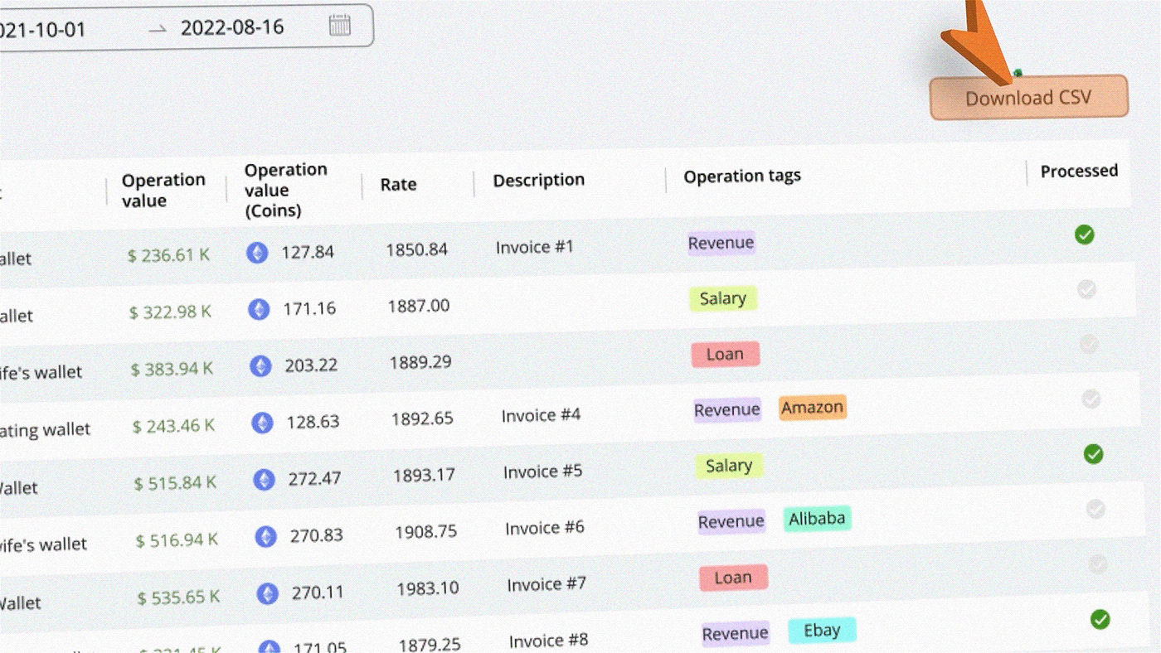Click Ethereum icon beside 270.11
Image resolution: width=1161 pixels, height=653 pixels.
click(267, 593)
